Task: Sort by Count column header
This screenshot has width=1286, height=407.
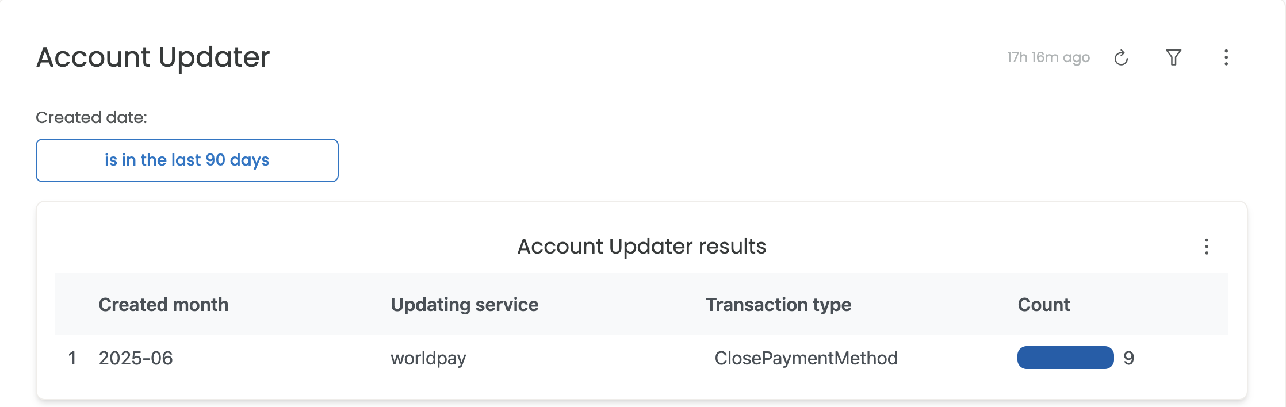Action: [x=1044, y=305]
